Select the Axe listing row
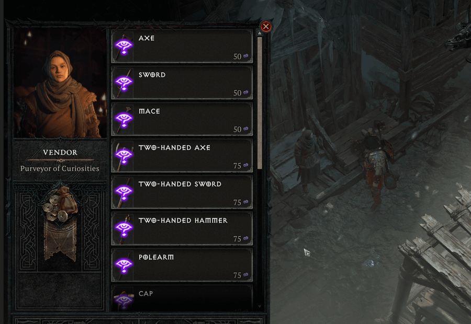Viewport: 471px width, 324px height. click(182, 46)
